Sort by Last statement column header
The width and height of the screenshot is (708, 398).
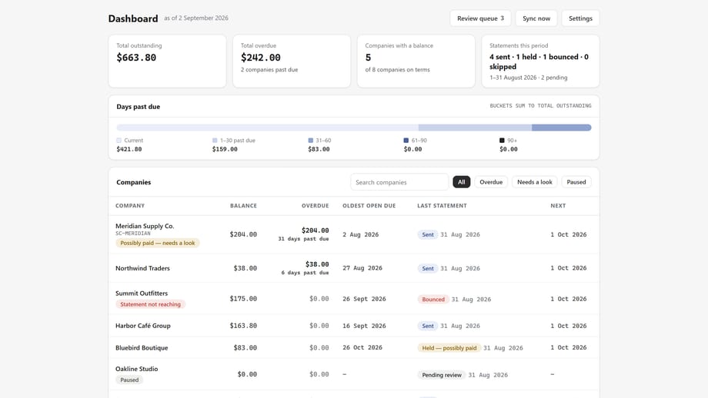pos(442,206)
